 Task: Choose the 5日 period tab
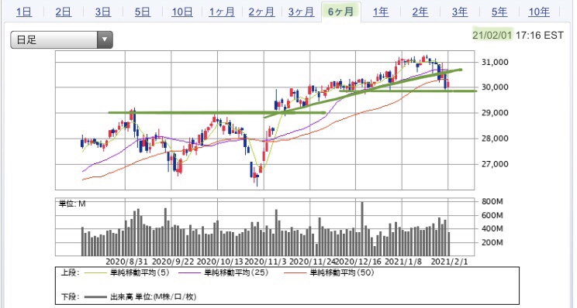click(x=143, y=12)
